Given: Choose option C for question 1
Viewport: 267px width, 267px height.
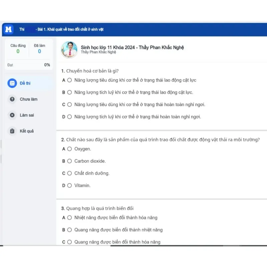Looking at the screenshot, I should [69, 104].
